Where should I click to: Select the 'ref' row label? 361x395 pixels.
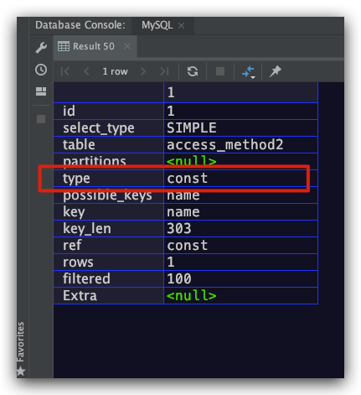(x=108, y=246)
